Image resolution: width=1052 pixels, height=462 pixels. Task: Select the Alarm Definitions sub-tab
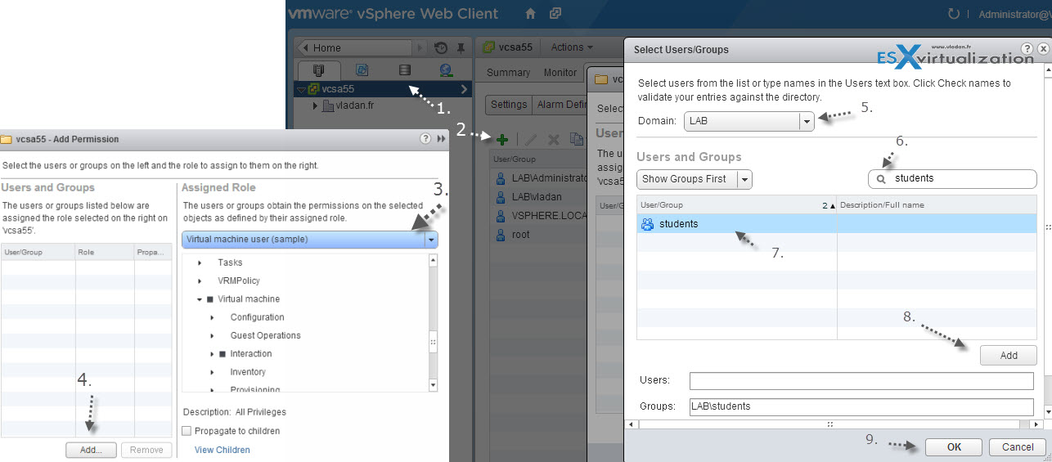coord(560,105)
